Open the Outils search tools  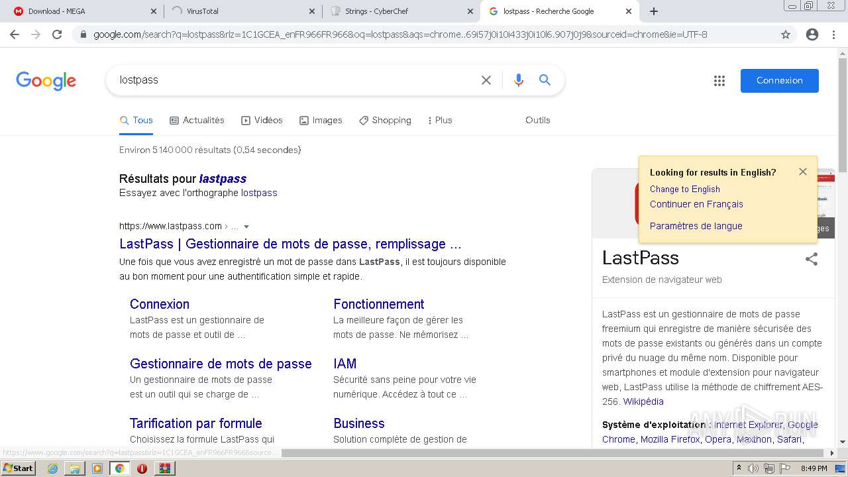537,120
